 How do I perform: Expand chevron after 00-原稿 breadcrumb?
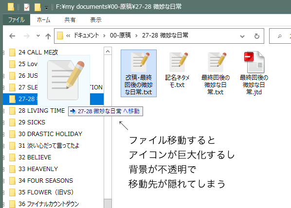point(136,36)
